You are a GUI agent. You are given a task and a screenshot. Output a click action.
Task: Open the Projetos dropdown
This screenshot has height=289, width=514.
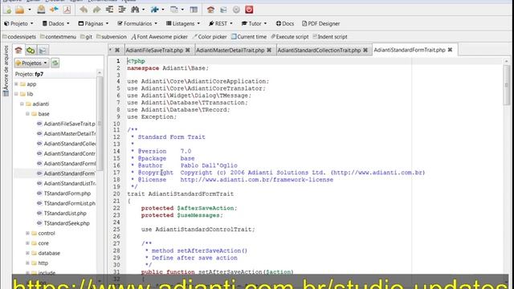31,63
